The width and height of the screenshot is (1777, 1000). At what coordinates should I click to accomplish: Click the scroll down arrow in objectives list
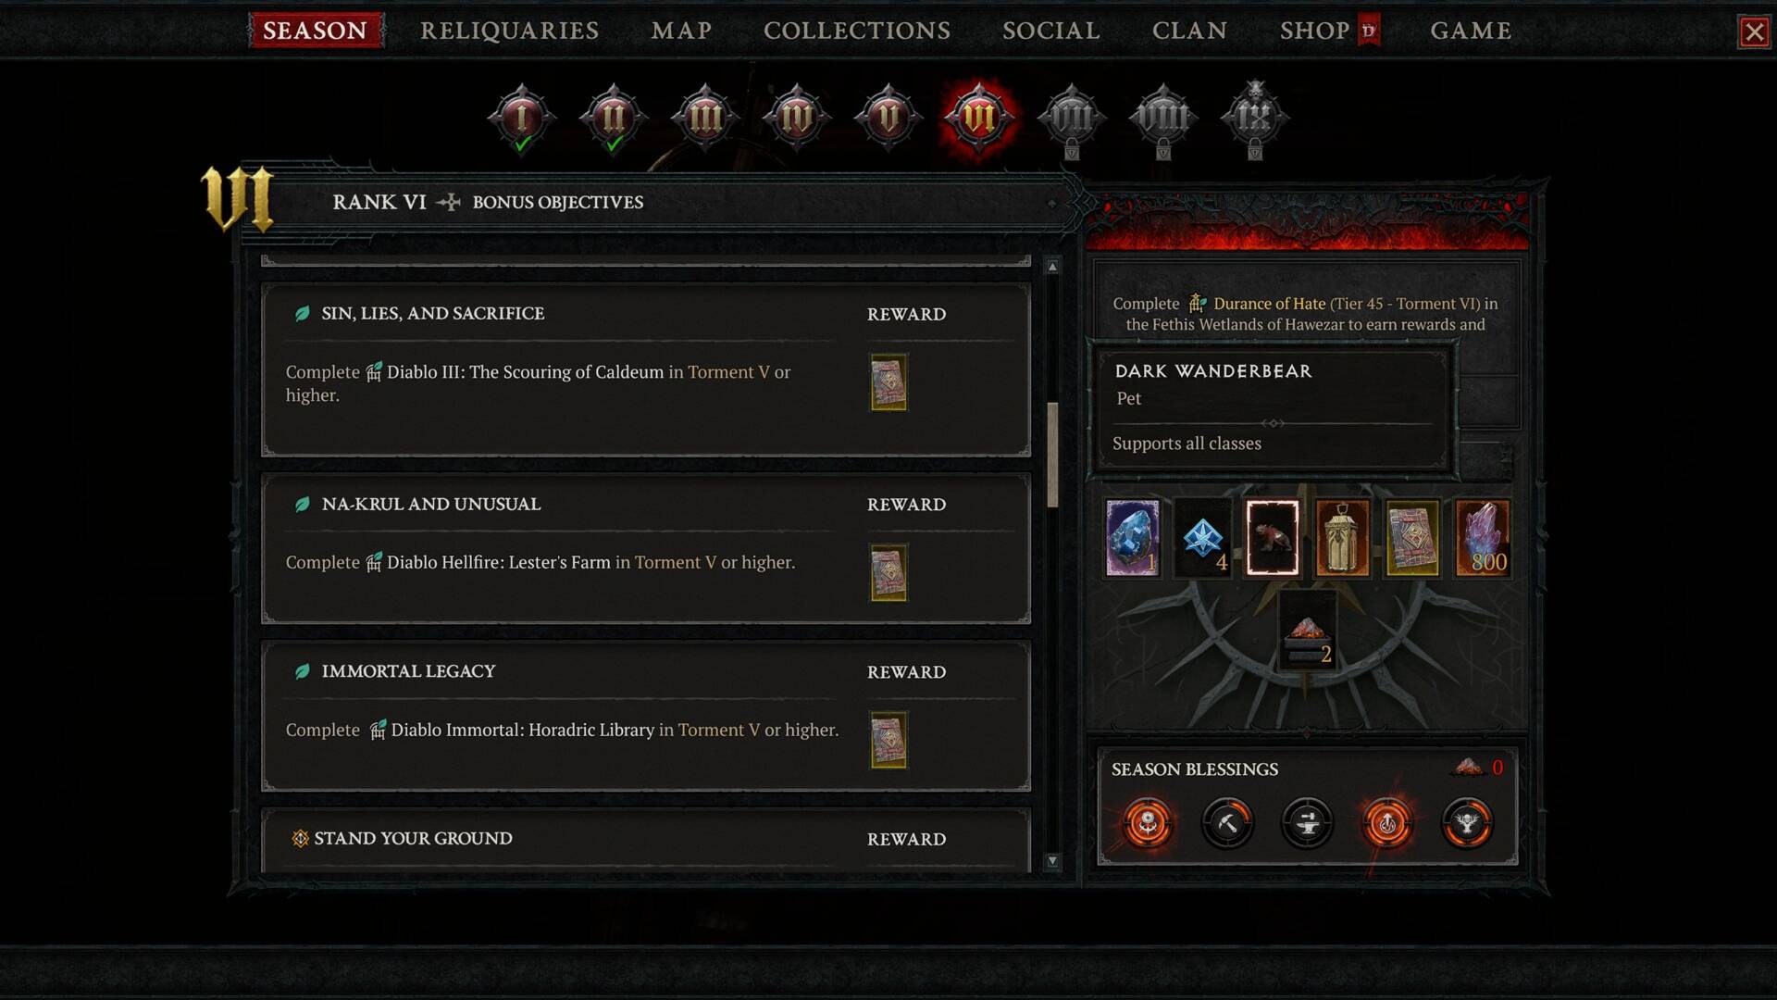click(1052, 861)
